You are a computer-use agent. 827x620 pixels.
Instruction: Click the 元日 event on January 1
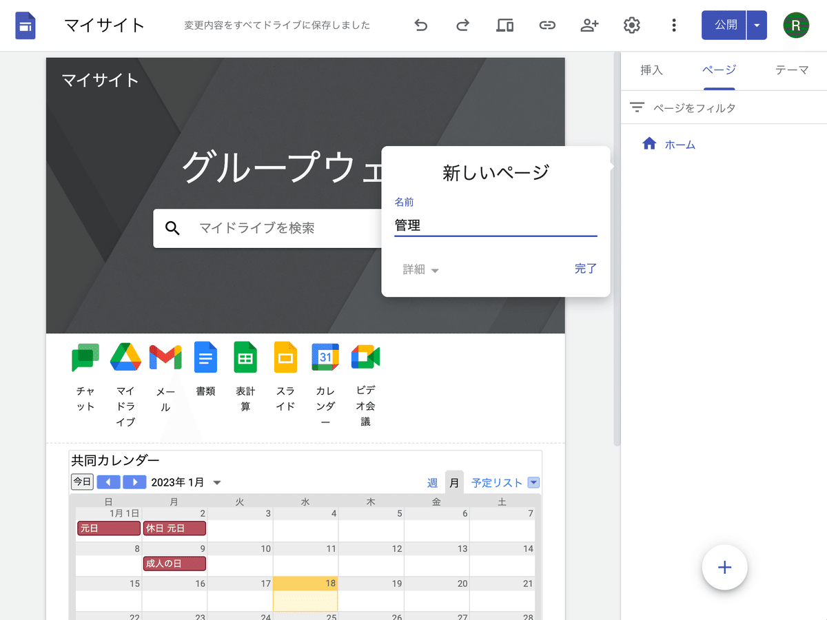(x=109, y=528)
